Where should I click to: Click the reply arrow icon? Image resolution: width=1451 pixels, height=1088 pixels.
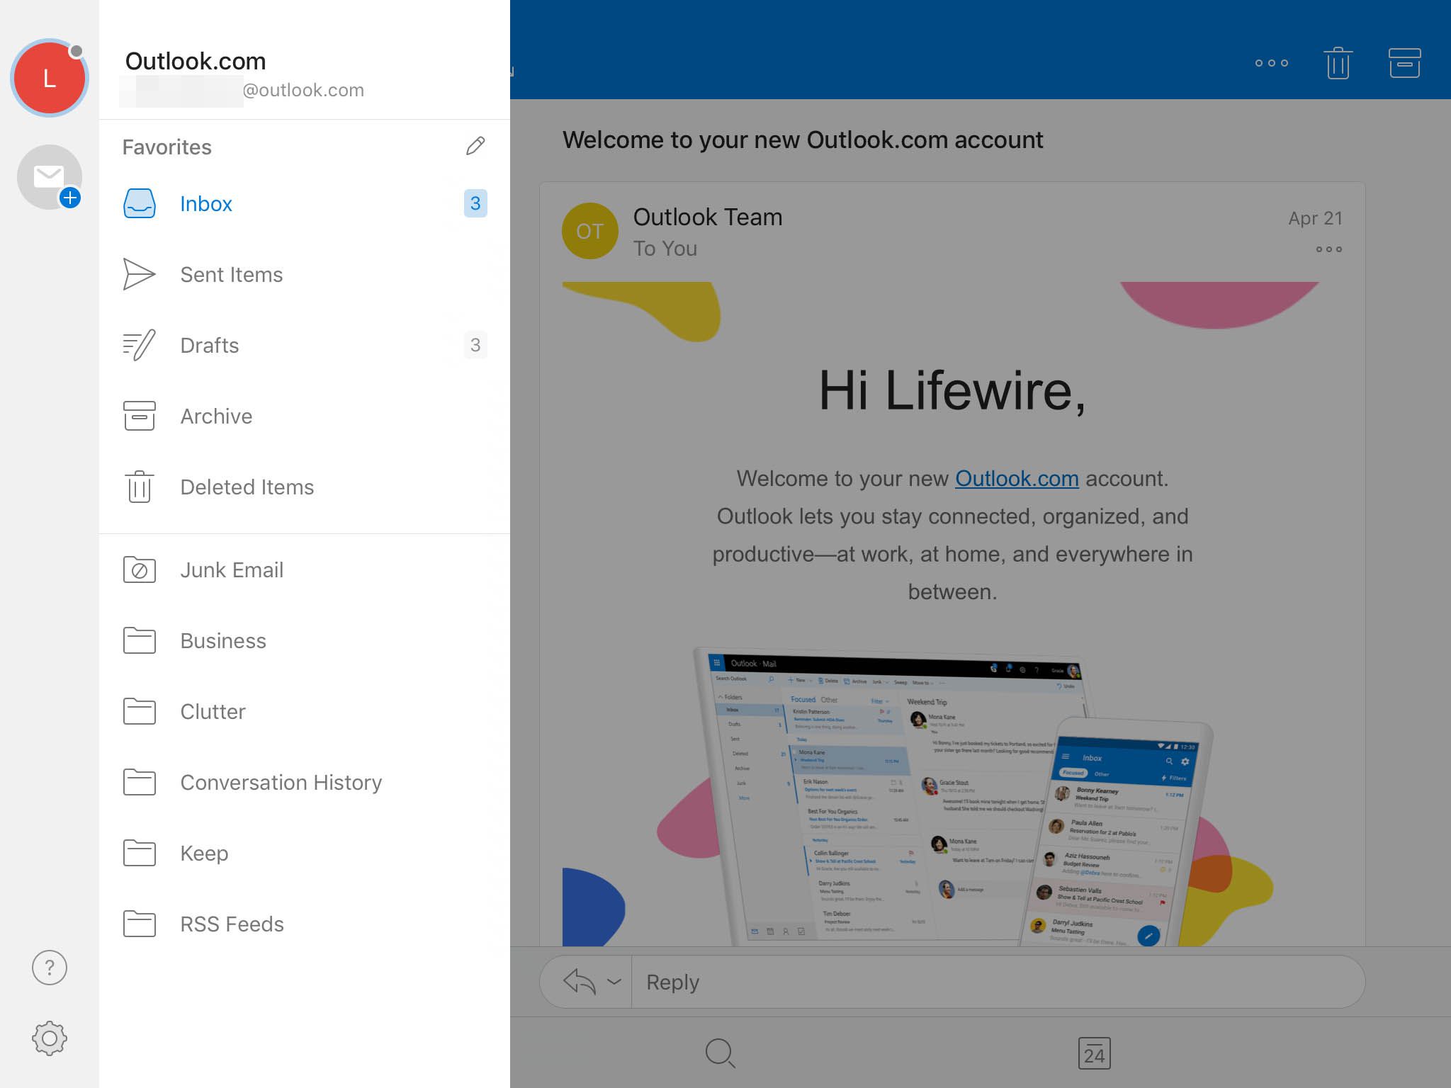click(x=579, y=982)
